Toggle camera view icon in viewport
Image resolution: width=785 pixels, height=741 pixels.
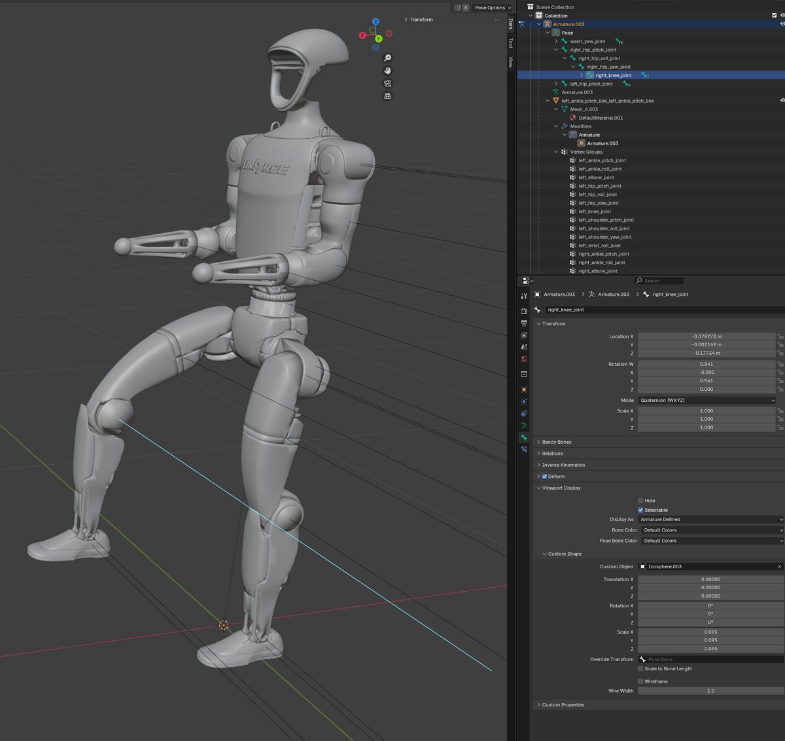[x=387, y=83]
